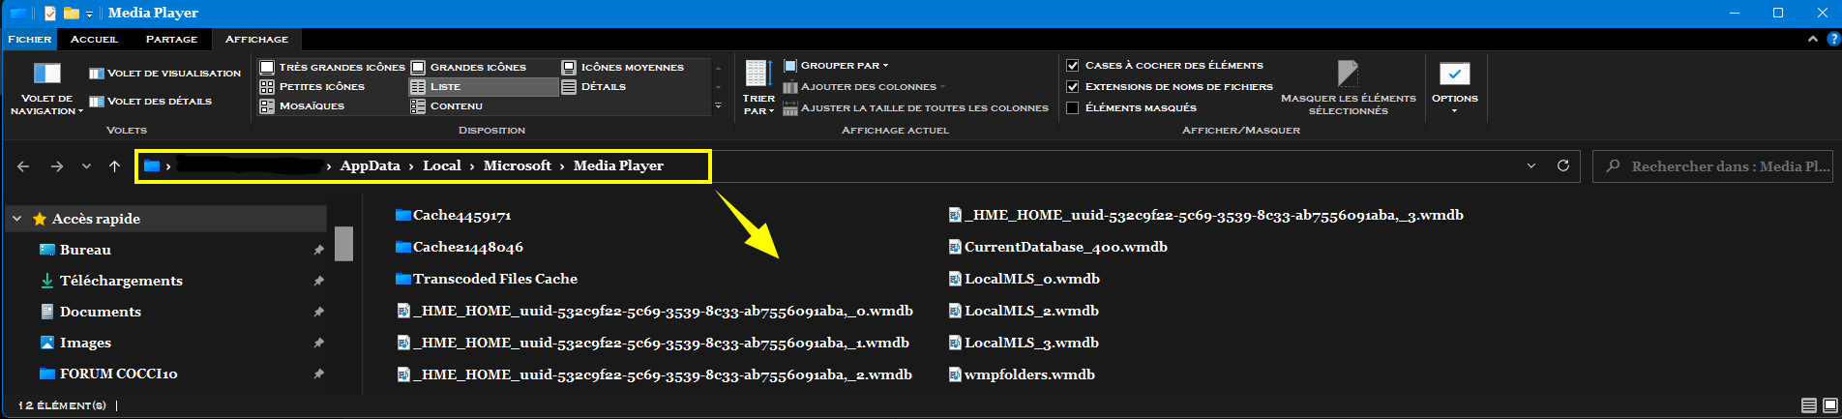Select the Cache4459171 folder

pyautogui.click(x=453, y=215)
